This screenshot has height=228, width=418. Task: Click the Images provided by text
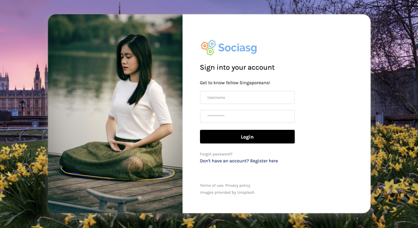218,193
